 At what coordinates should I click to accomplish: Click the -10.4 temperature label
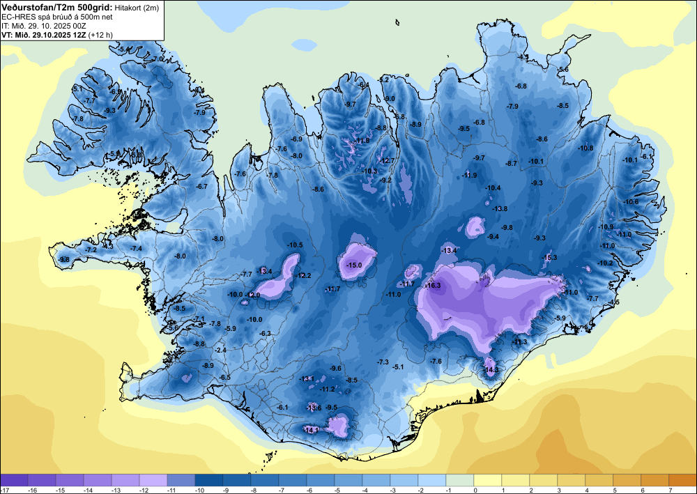[x=493, y=188]
